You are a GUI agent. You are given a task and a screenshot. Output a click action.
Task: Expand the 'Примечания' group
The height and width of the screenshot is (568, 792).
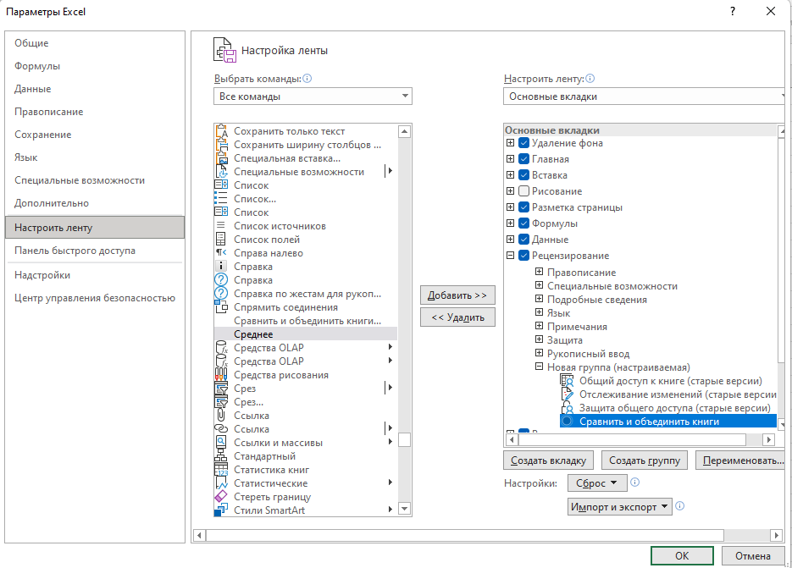(x=539, y=326)
